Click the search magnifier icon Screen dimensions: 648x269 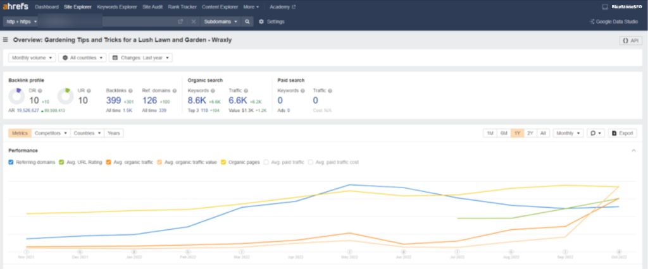click(x=247, y=21)
